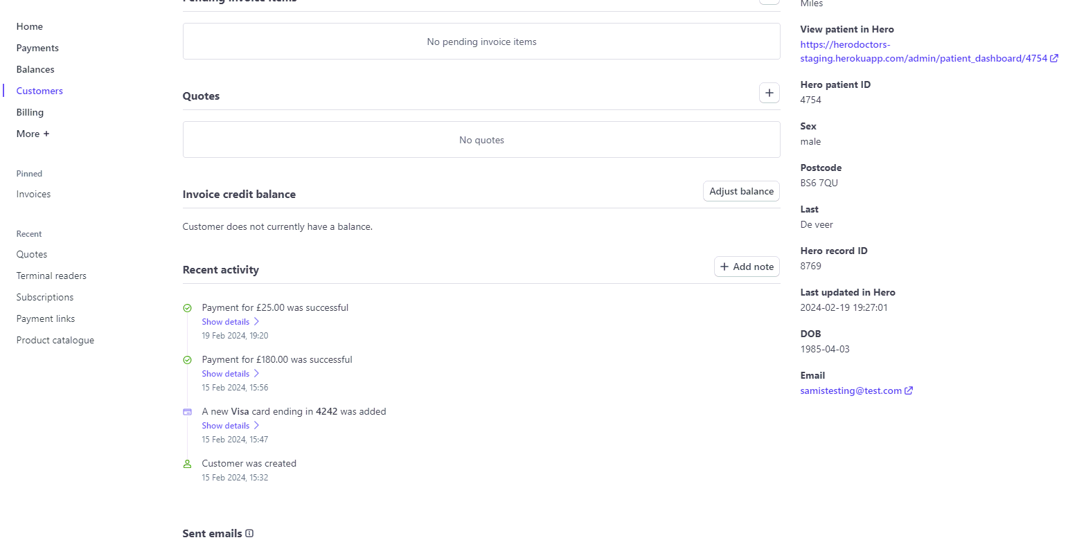Go to Balances in the sidebar
1086x540 pixels.
[35, 69]
